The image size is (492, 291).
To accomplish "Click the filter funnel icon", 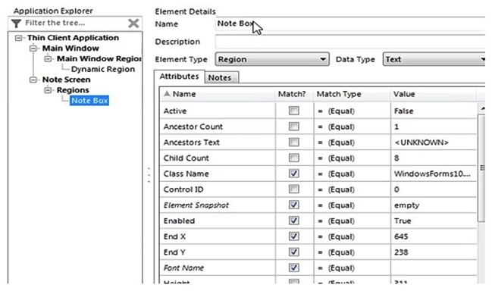I will pos(16,23).
